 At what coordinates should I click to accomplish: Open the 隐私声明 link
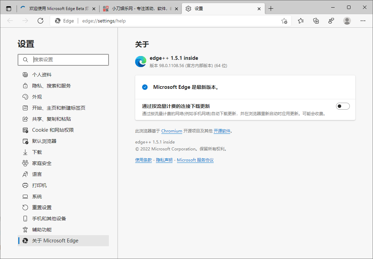coord(164,160)
